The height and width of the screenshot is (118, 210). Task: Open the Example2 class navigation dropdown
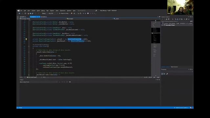(90, 19)
